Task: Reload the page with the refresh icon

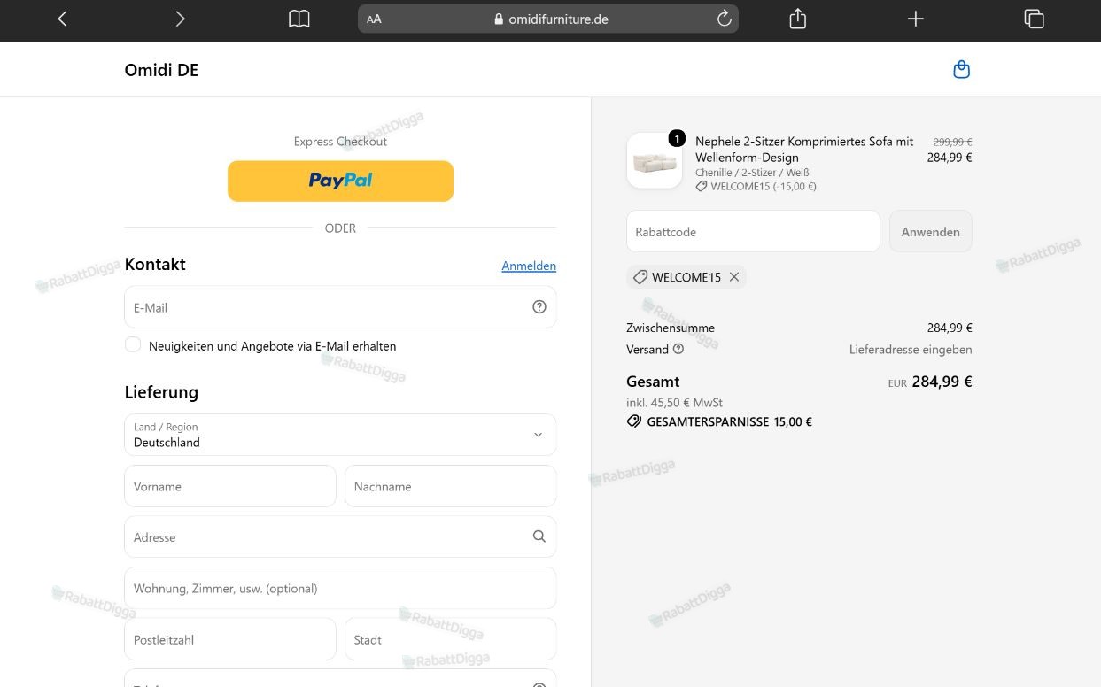Action: (724, 19)
